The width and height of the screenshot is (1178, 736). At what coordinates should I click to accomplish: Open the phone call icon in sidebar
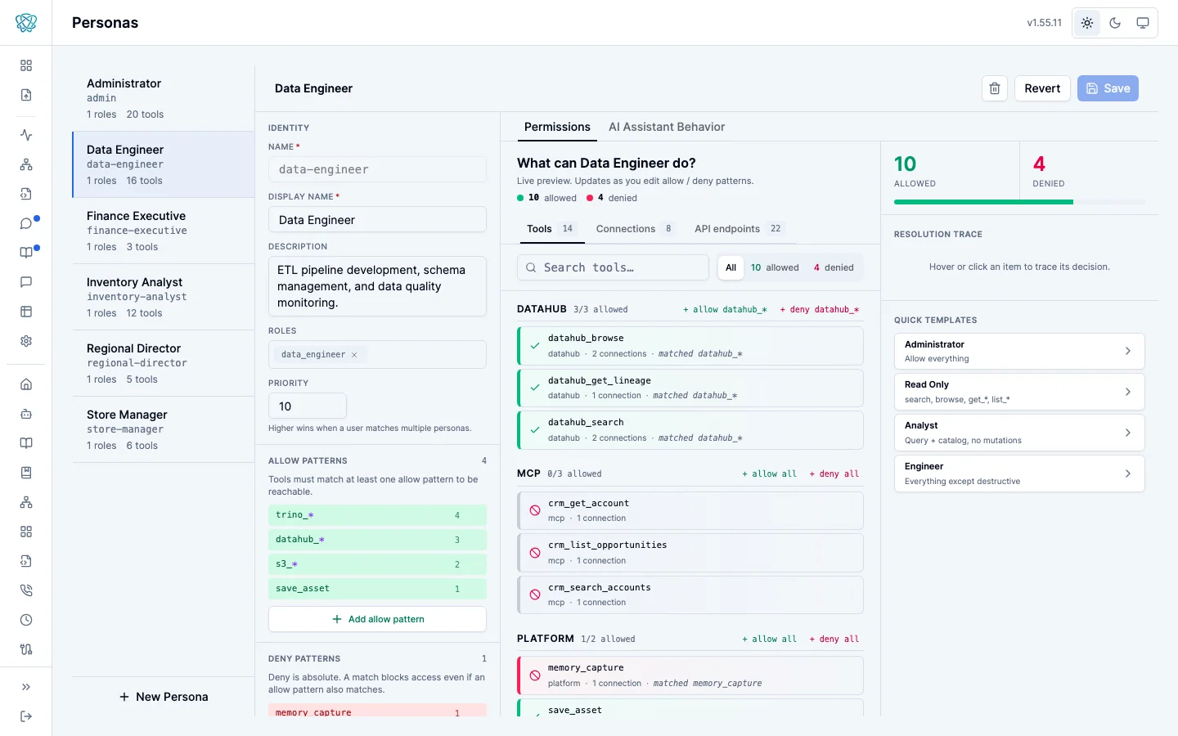pos(26,590)
